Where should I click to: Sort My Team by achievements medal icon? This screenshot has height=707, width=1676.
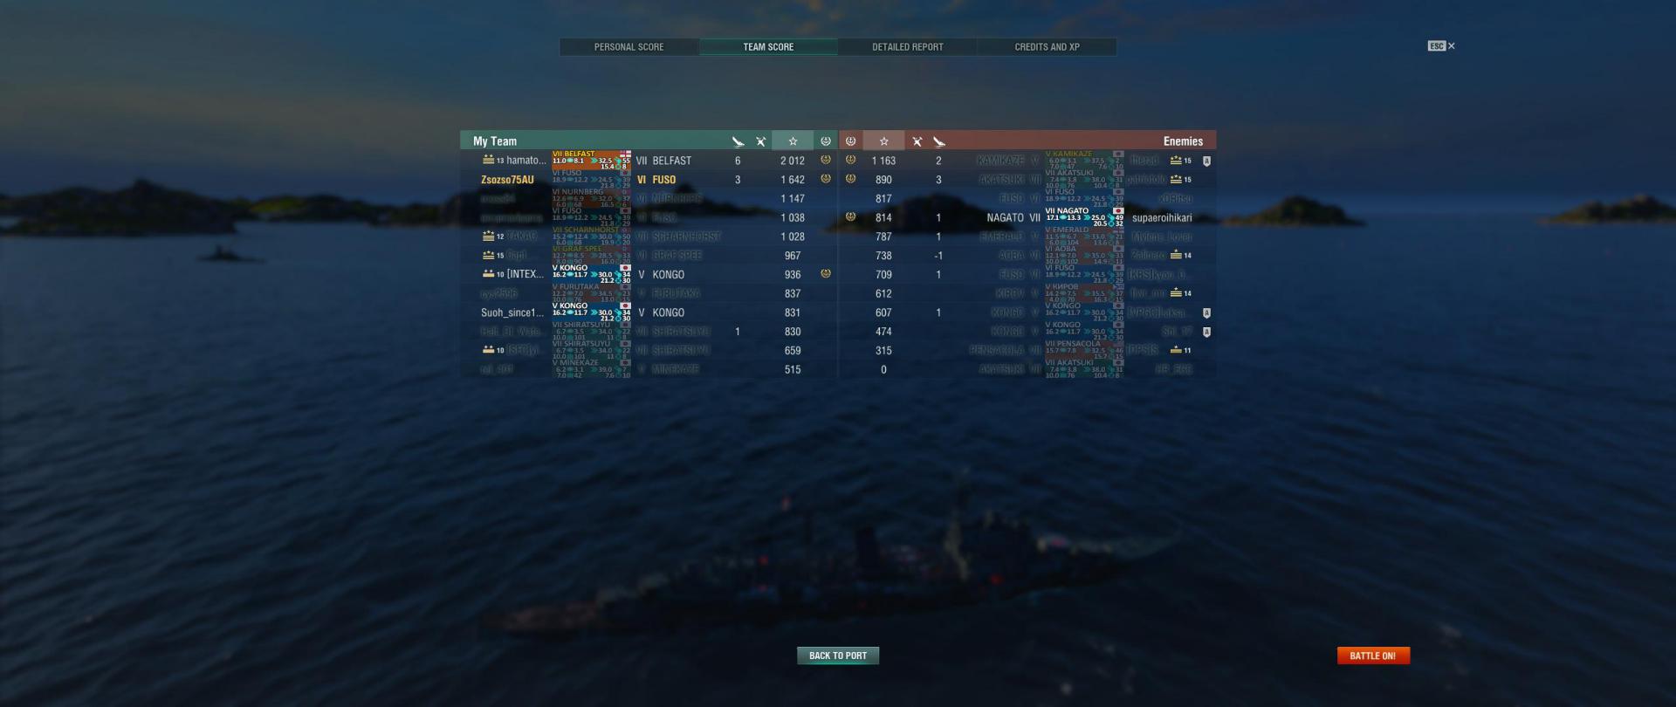tap(826, 141)
